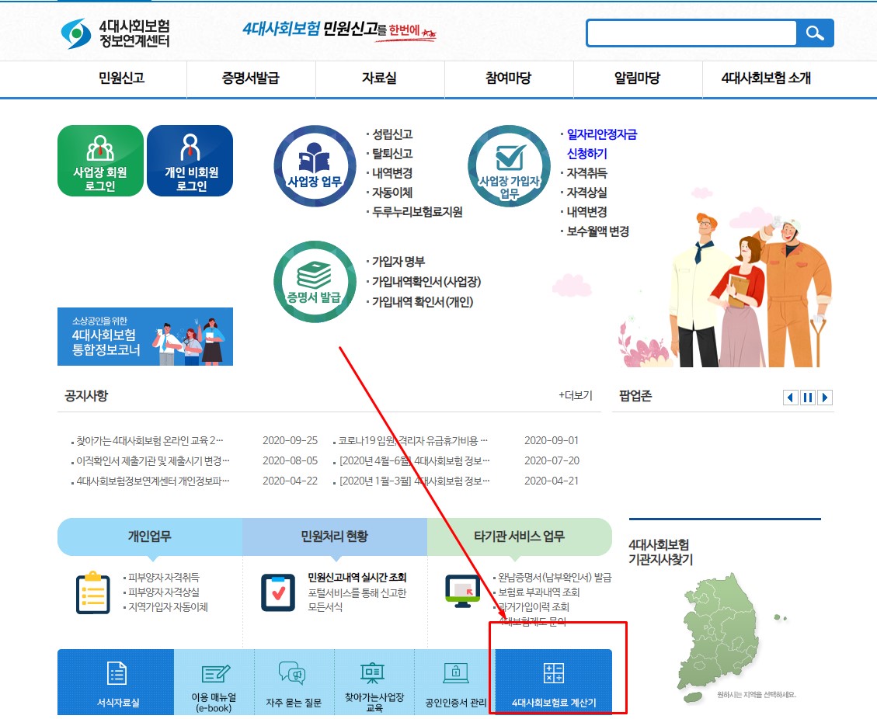
Task: Open the 자격취득 link
Action: click(586, 173)
